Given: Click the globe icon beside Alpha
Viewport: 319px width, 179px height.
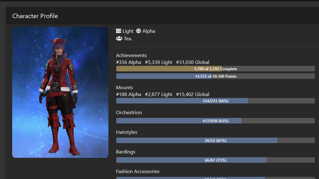Looking at the screenshot, I should tap(138, 31).
